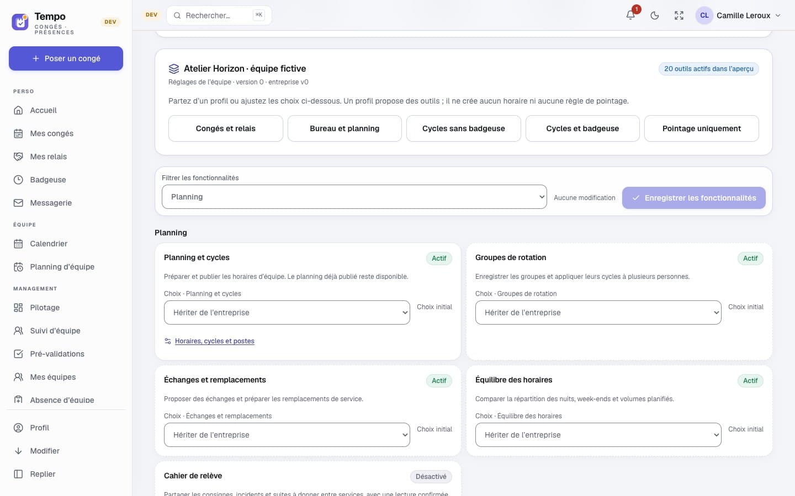This screenshot has width=795, height=496.
Task: Open the Filtrer les fonctionnalités Planning dropdown
Action: (x=354, y=197)
